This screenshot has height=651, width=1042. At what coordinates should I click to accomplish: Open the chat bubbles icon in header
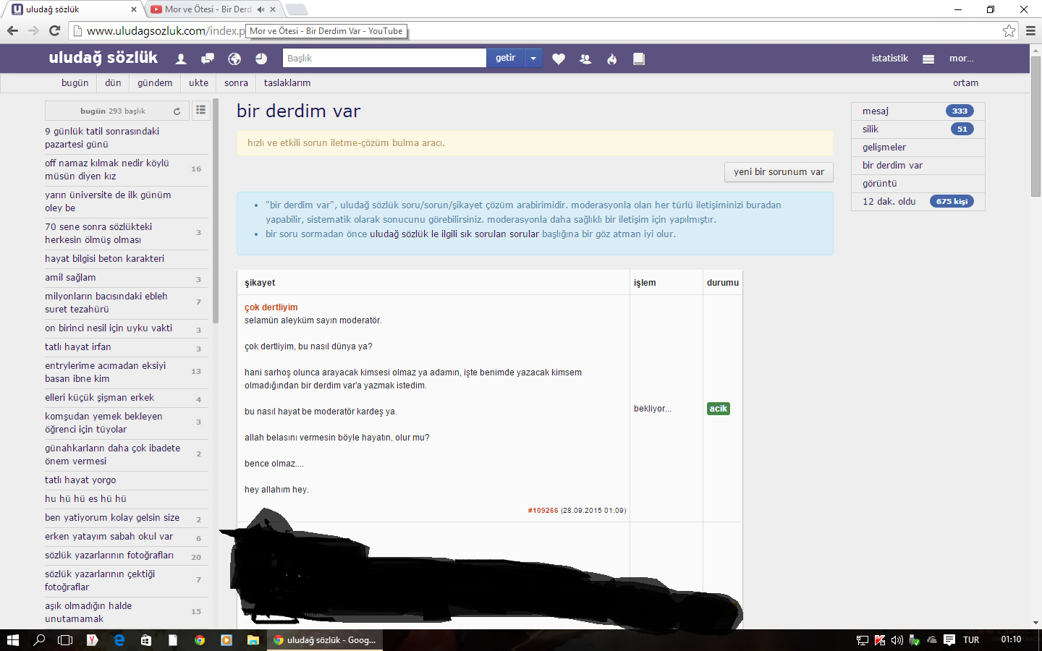pyautogui.click(x=208, y=59)
